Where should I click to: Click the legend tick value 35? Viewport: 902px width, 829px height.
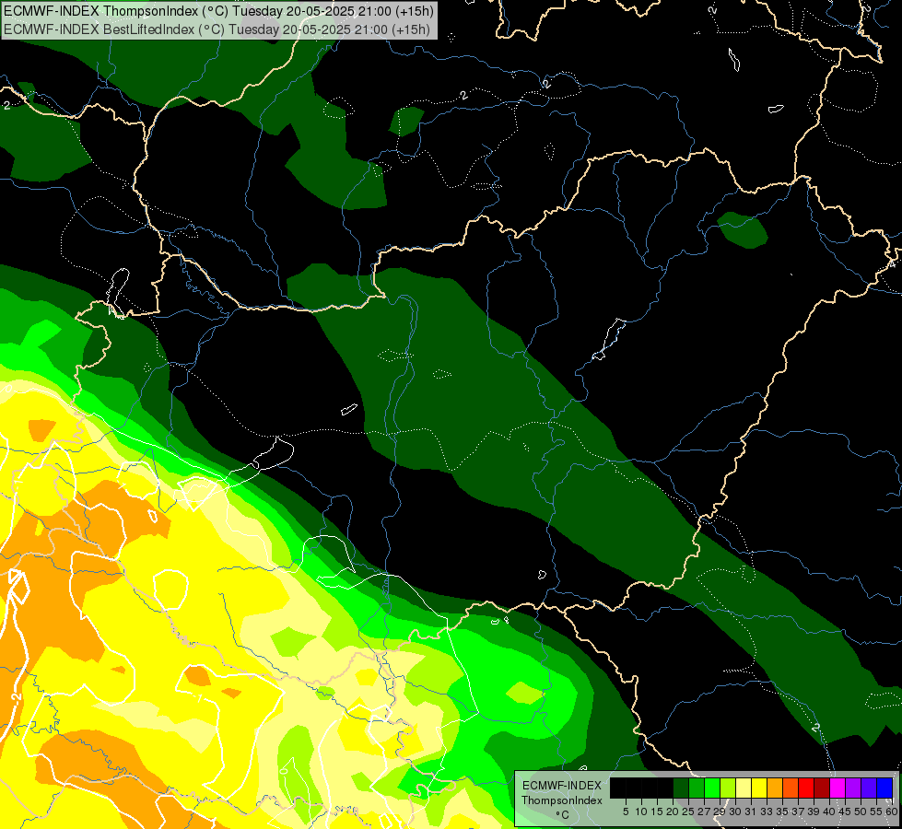click(x=782, y=811)
